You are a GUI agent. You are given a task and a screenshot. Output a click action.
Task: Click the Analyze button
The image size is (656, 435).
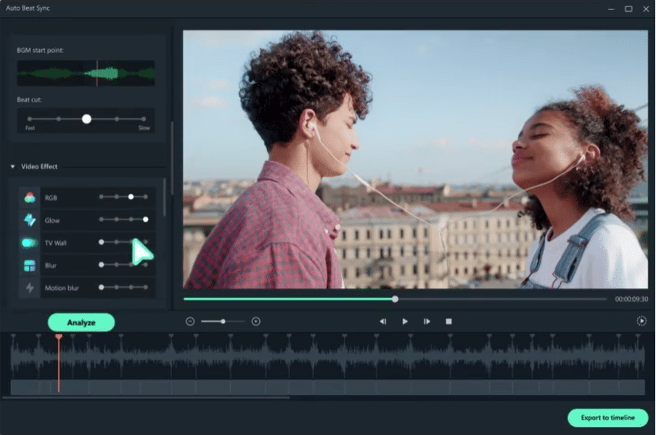81,322
